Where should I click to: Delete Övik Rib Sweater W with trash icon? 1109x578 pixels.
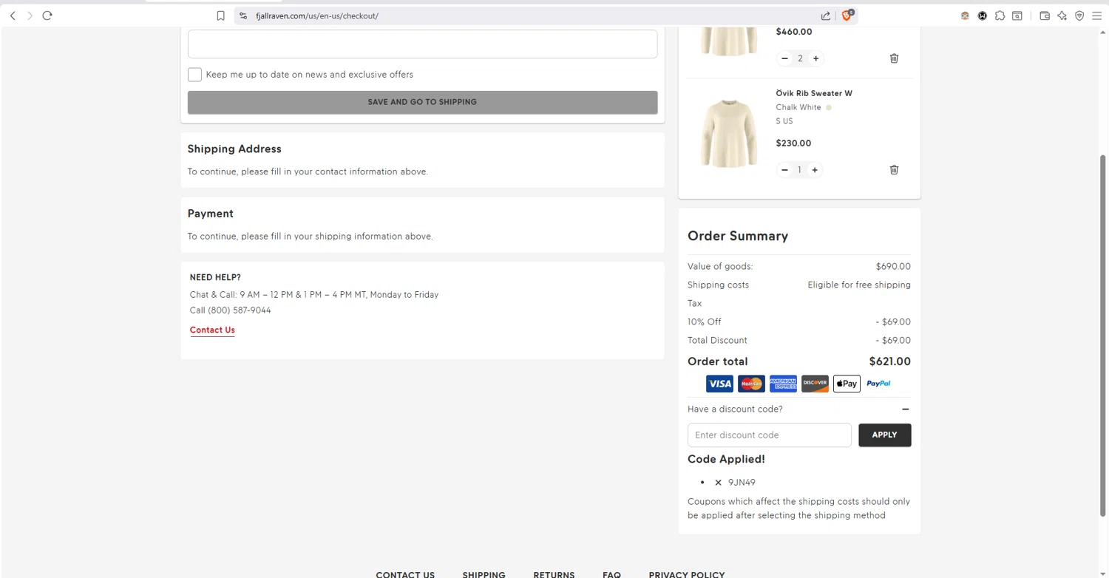(x=894, y=170)
